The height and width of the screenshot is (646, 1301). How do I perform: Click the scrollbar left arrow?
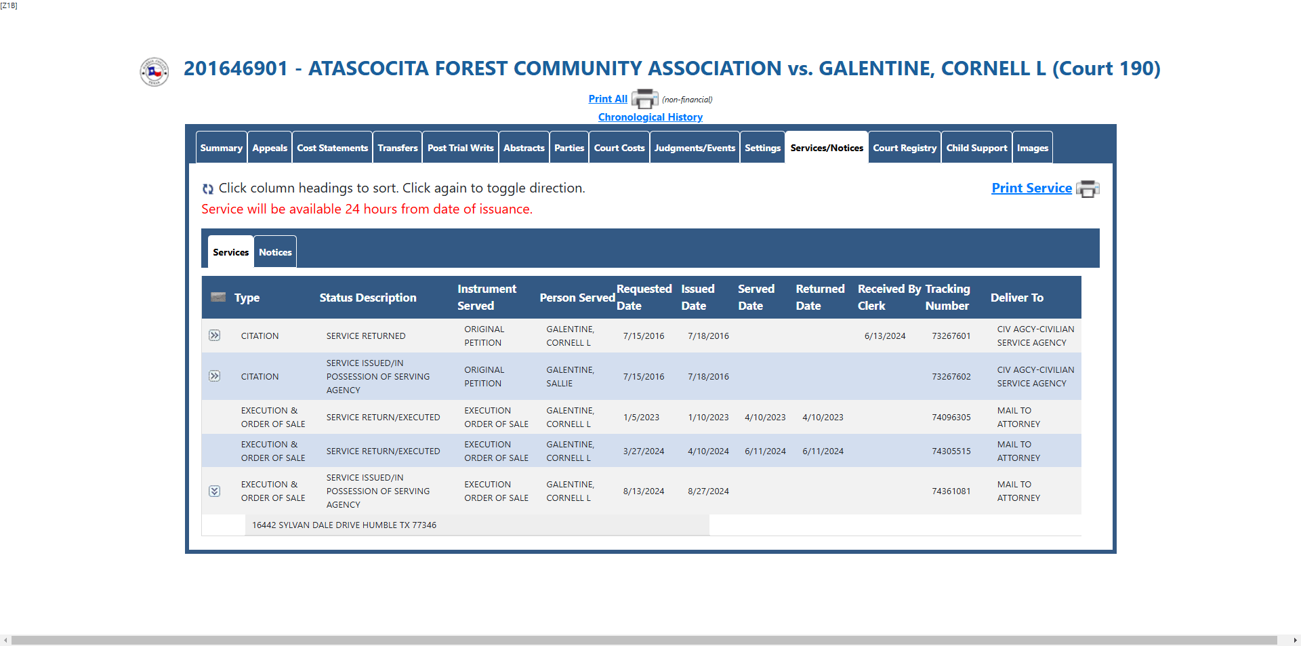pyautogui.click(x=5, y=640)
